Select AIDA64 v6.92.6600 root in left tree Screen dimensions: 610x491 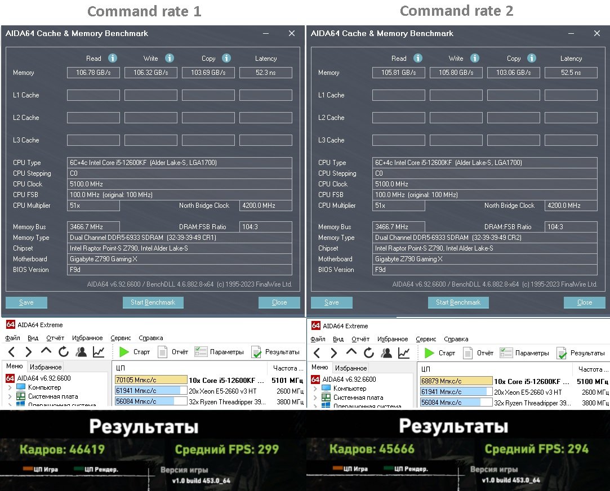point(43,378)
